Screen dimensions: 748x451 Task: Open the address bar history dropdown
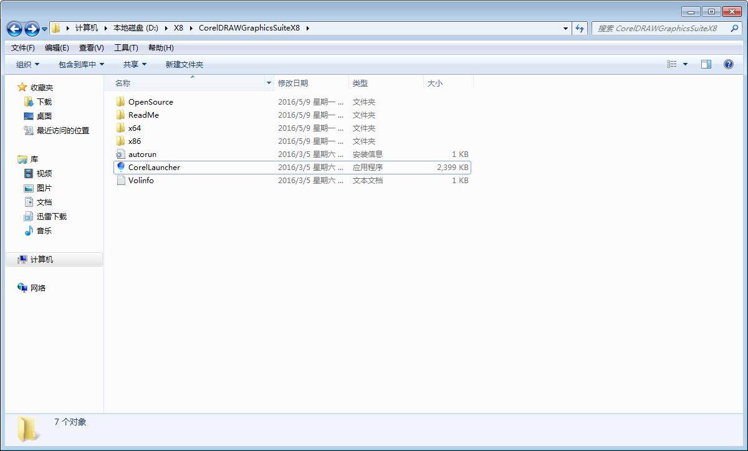(x=565, y=28)
